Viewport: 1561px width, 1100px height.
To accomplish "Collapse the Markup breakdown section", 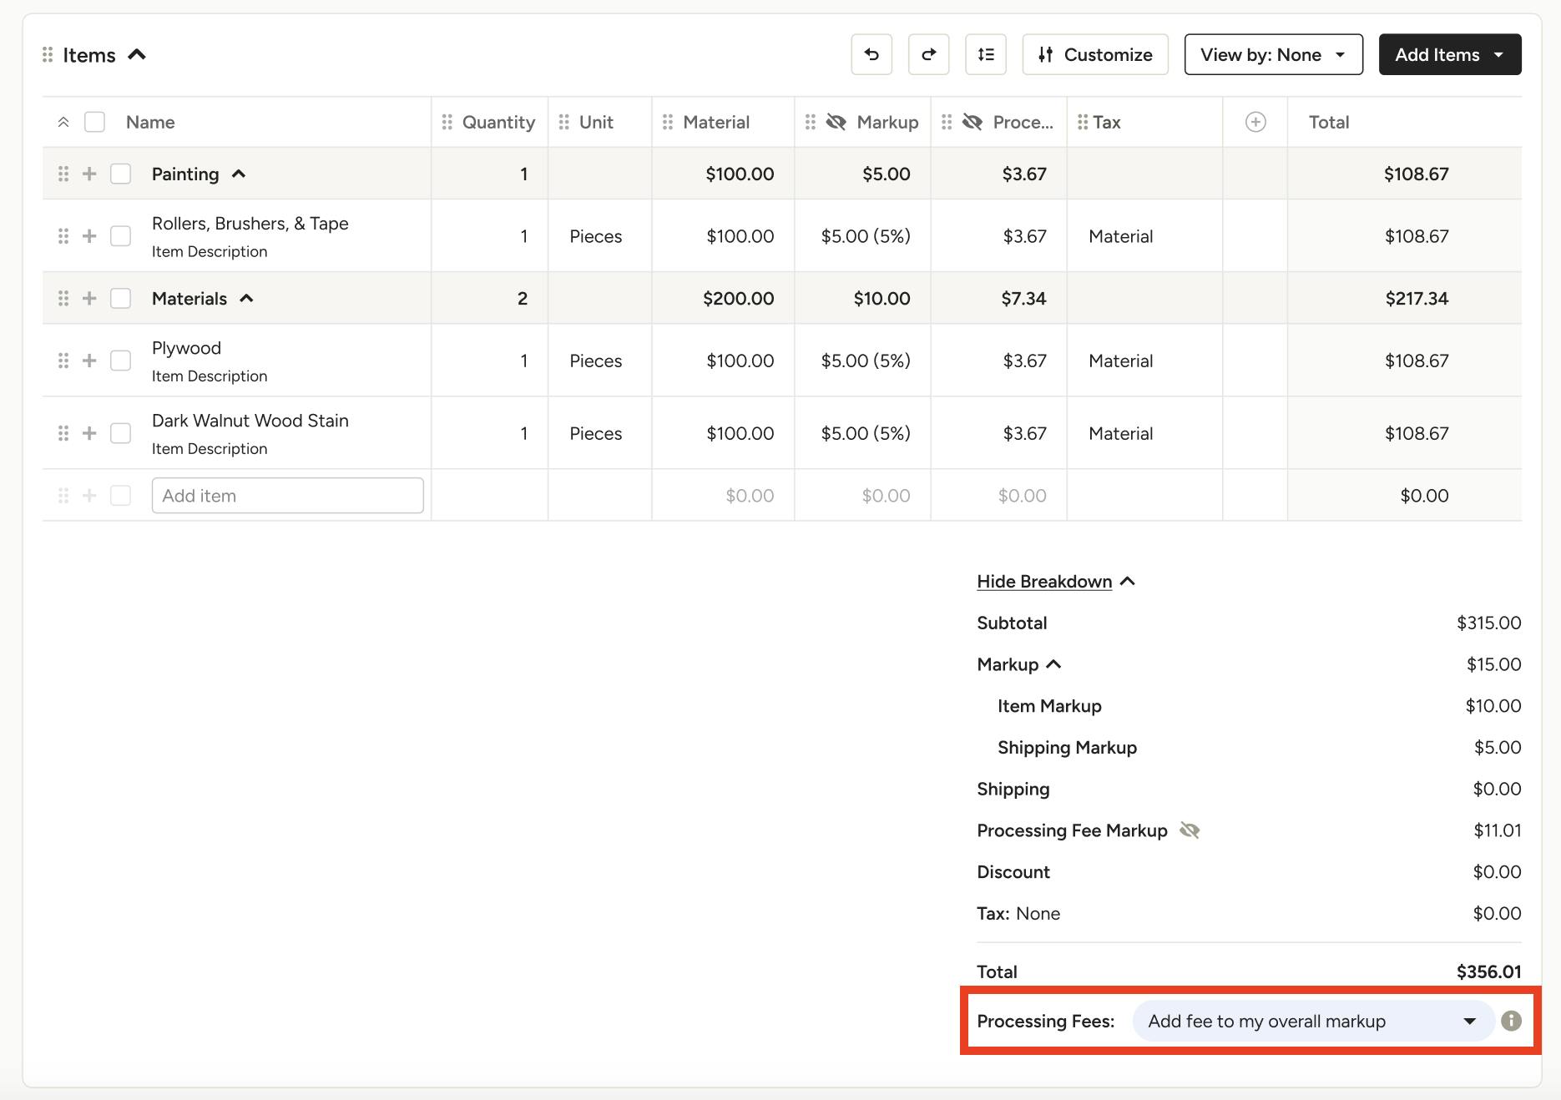I will tap(1053, 664).
